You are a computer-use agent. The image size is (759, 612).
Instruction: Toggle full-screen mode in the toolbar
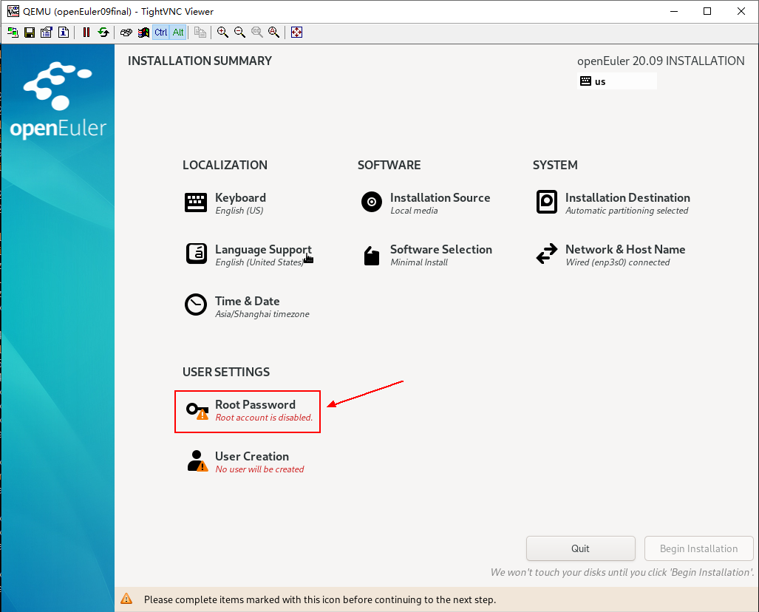[296, 33]
